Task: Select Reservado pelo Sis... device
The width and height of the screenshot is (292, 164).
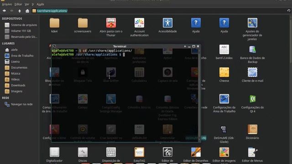Action: click(x=21, y=37)
